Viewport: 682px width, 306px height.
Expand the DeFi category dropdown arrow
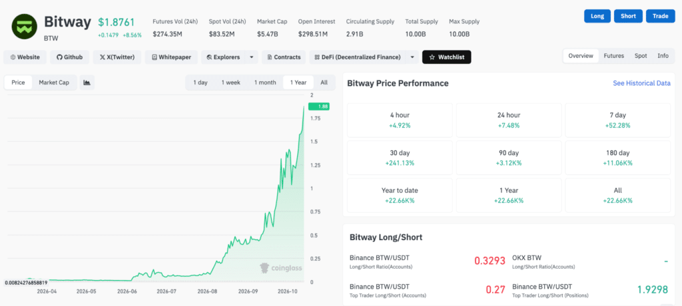point(412,57)
